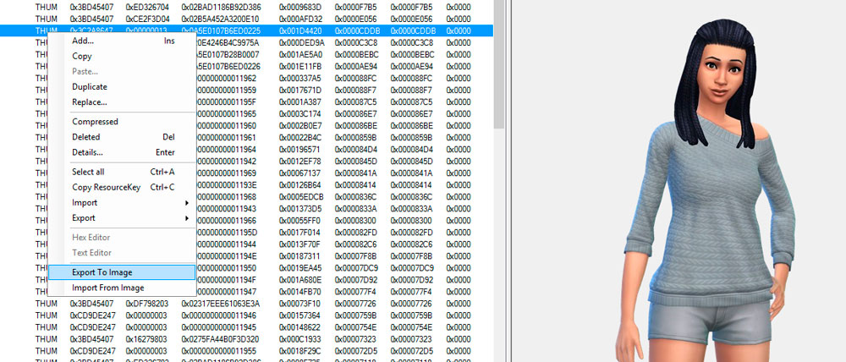Choose Select all in the menu
This screenshot has width=846, height=362.
click(x=89, y=172)
